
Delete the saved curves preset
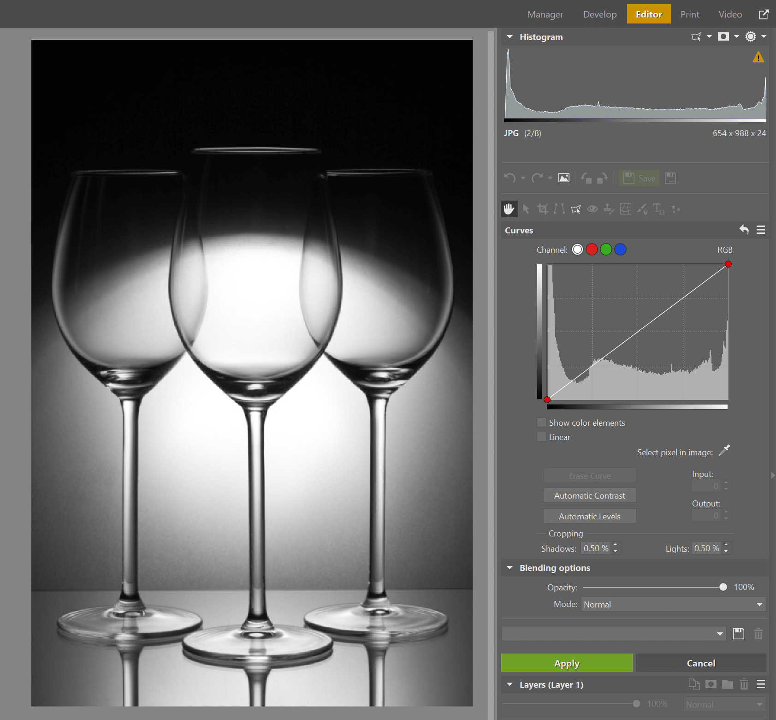pyautogui.click(x=758, y=634)
